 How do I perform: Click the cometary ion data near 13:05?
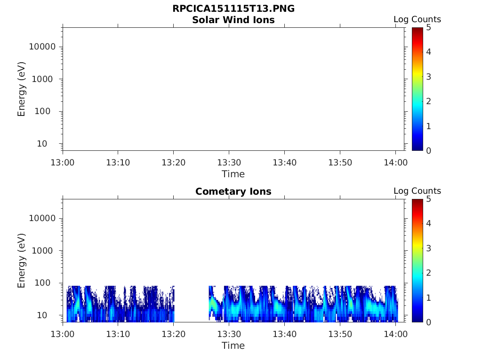click(120, 304)
